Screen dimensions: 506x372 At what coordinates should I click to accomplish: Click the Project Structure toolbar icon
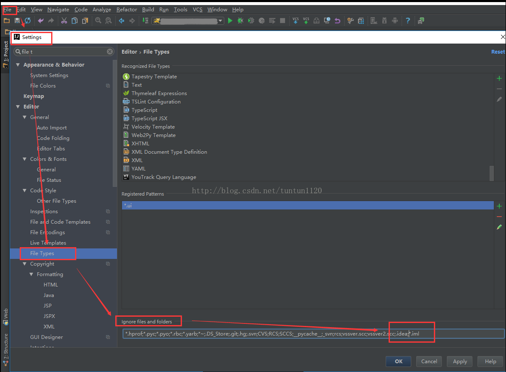[x=361, y=21]
